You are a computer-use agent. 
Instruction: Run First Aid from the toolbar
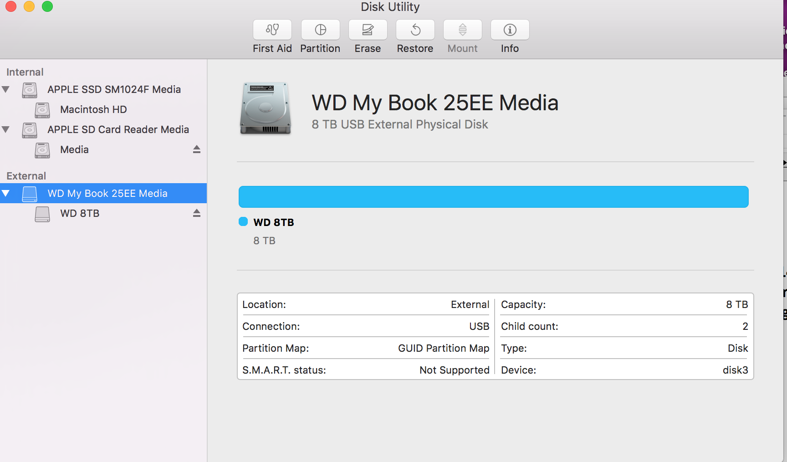[x=272, y=30]
